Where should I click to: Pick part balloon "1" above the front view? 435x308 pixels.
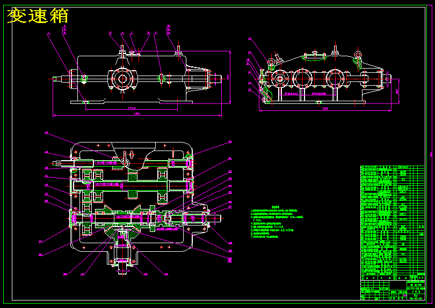click(x=49, y=33)
